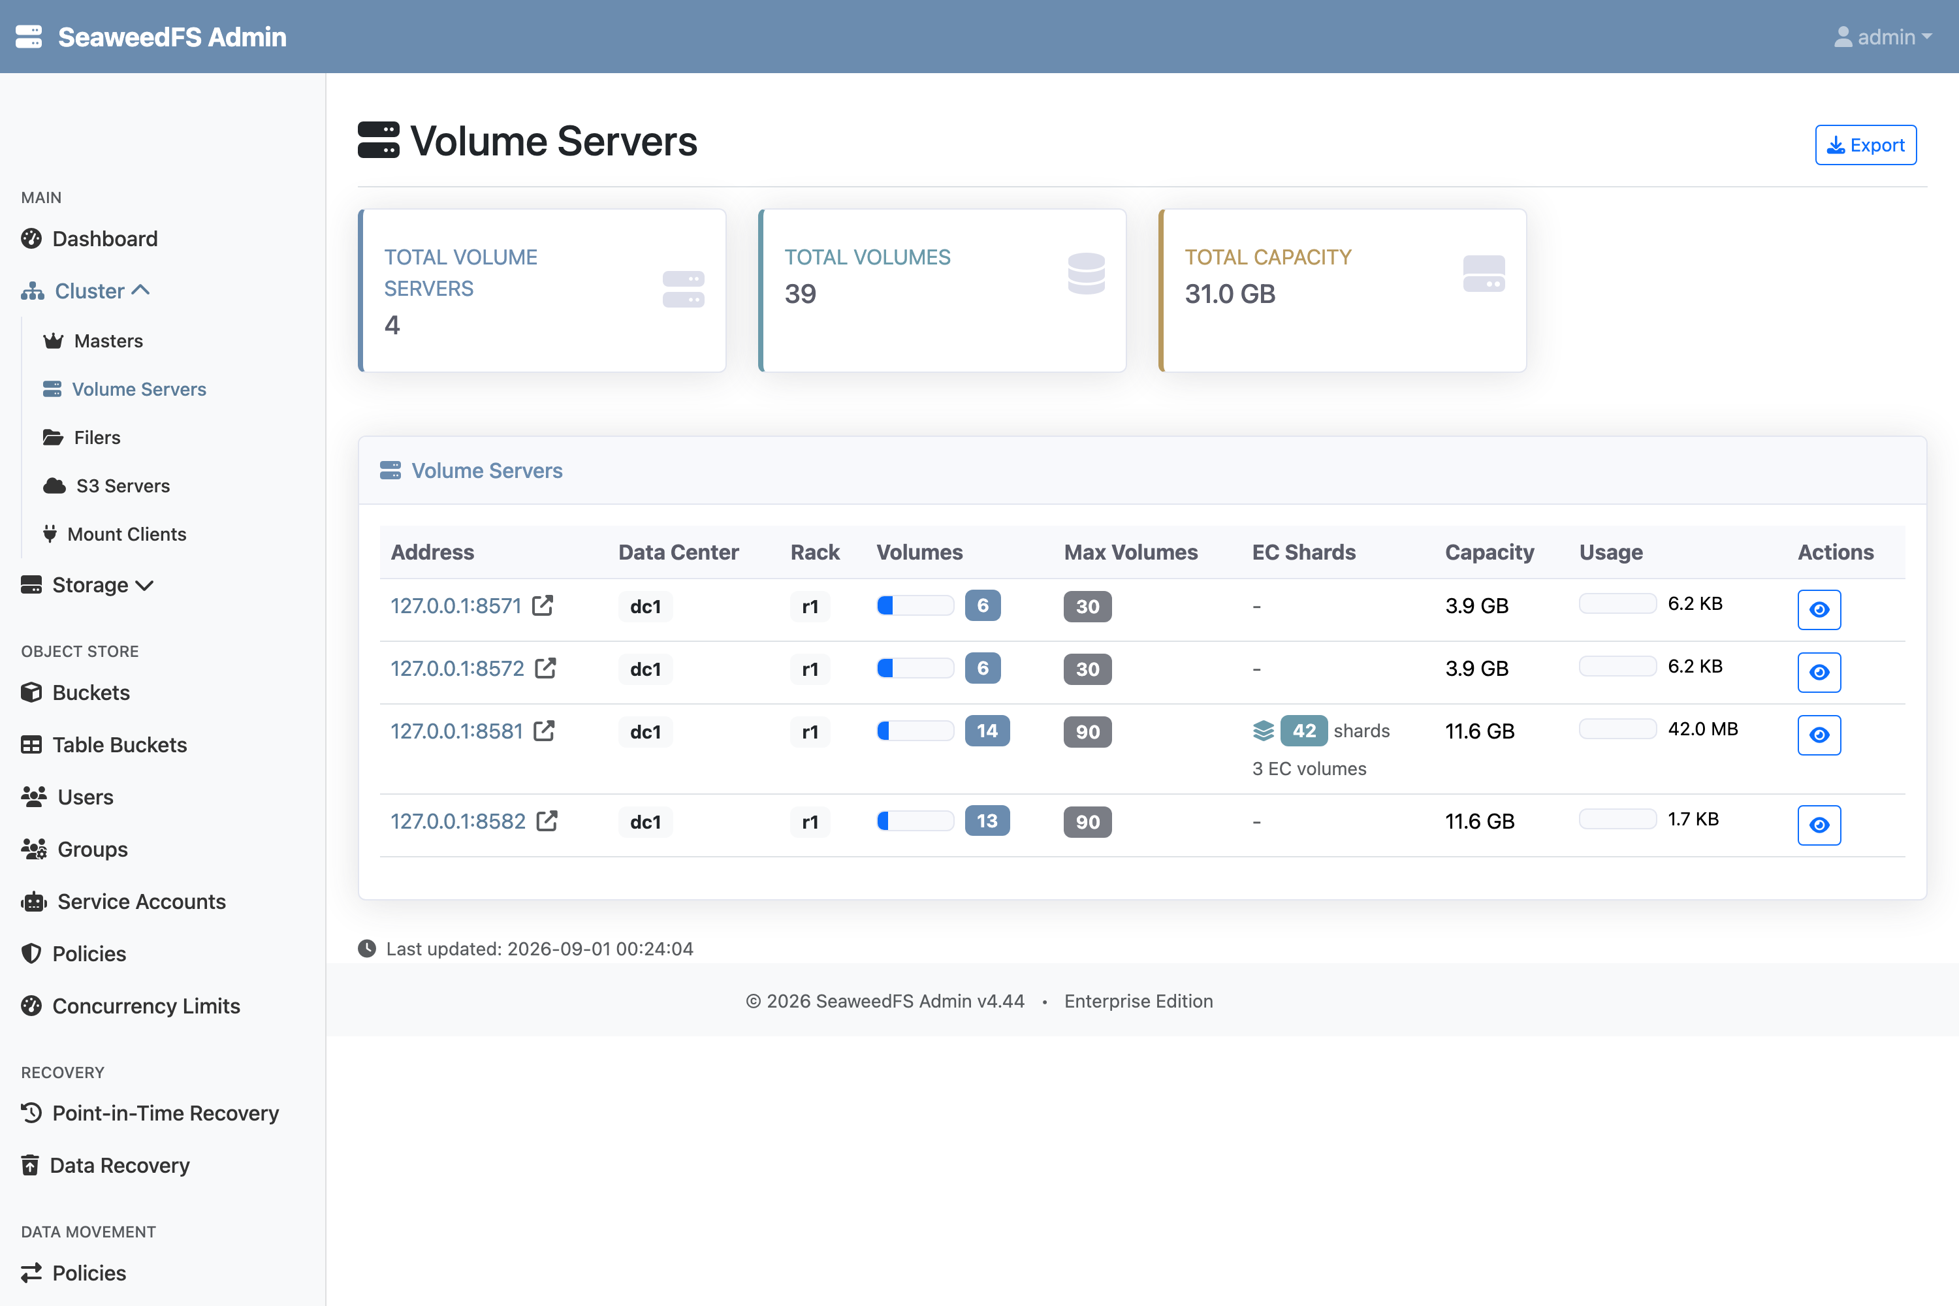Viewport: 1959px width, 1306px height.
Task: Open server address 127.0.0.1:8571
Action: pos(456,605)
